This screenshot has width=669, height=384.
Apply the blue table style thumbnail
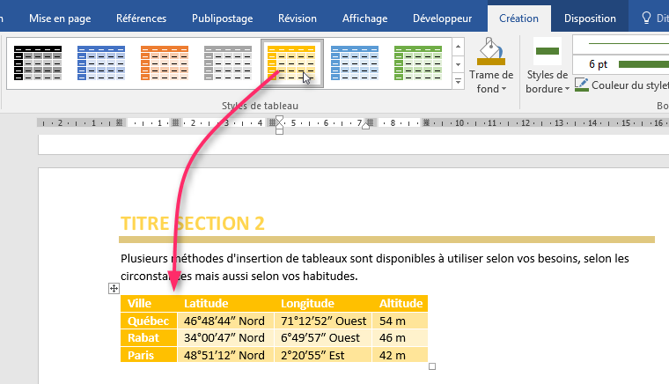101,63
